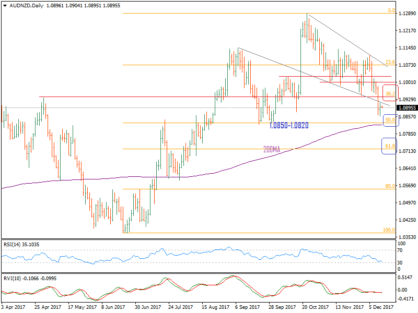
Task: Click the red-boxed 38.2 Fibonacci label
Action: [390, 93]
